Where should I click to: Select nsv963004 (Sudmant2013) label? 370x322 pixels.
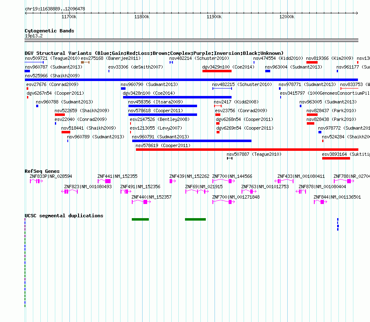point(294,67)
